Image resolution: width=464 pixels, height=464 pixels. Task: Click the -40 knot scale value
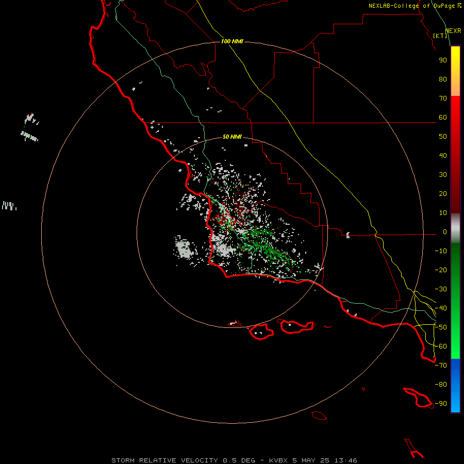coord(441,308)
